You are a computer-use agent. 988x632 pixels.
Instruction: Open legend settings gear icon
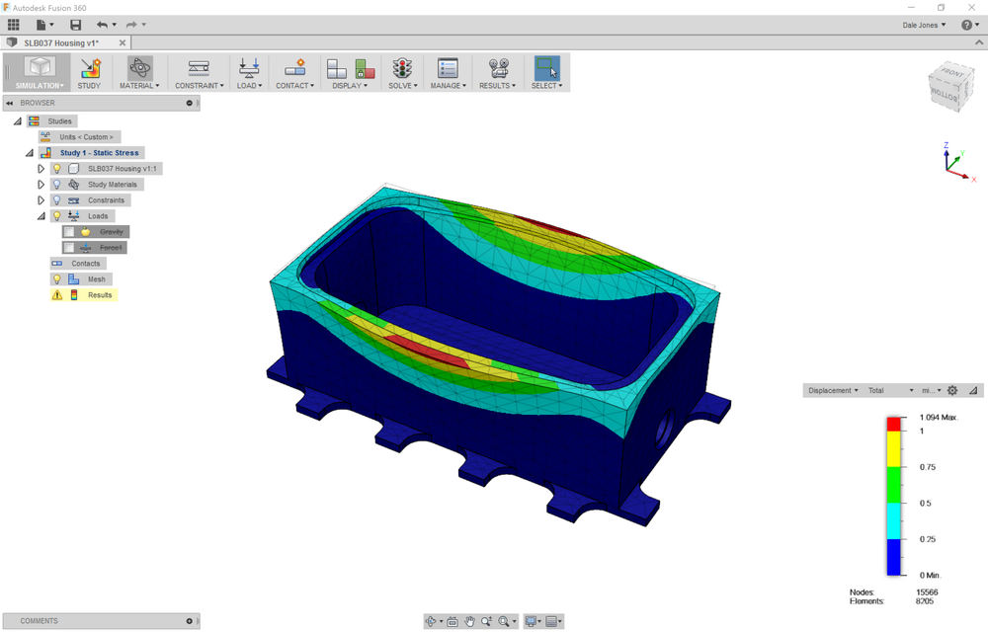click(952, 390)
